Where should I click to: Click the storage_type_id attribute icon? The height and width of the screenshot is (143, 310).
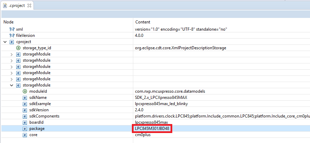18,48
